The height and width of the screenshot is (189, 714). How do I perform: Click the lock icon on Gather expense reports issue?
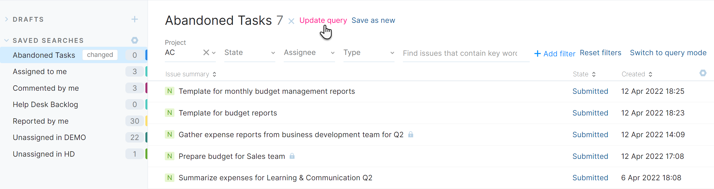411,135
